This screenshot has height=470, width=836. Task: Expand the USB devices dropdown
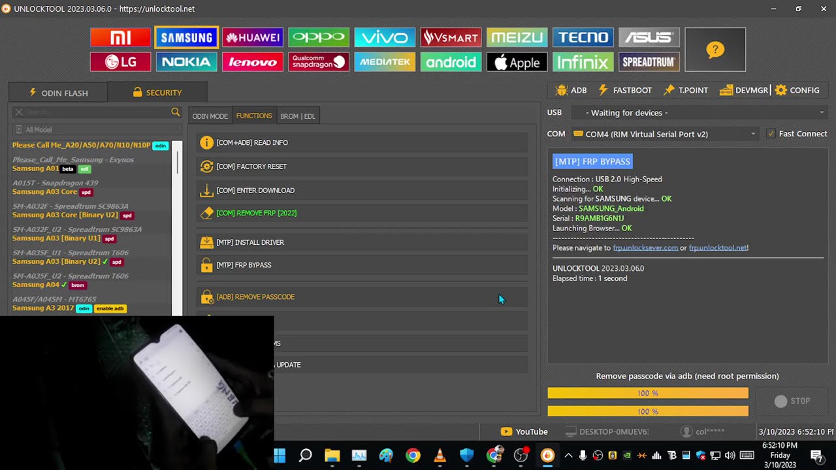699,113
